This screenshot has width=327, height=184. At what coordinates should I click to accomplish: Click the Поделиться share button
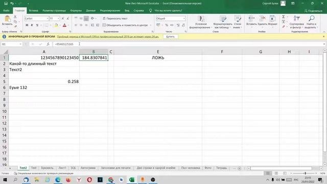[313, 11]
